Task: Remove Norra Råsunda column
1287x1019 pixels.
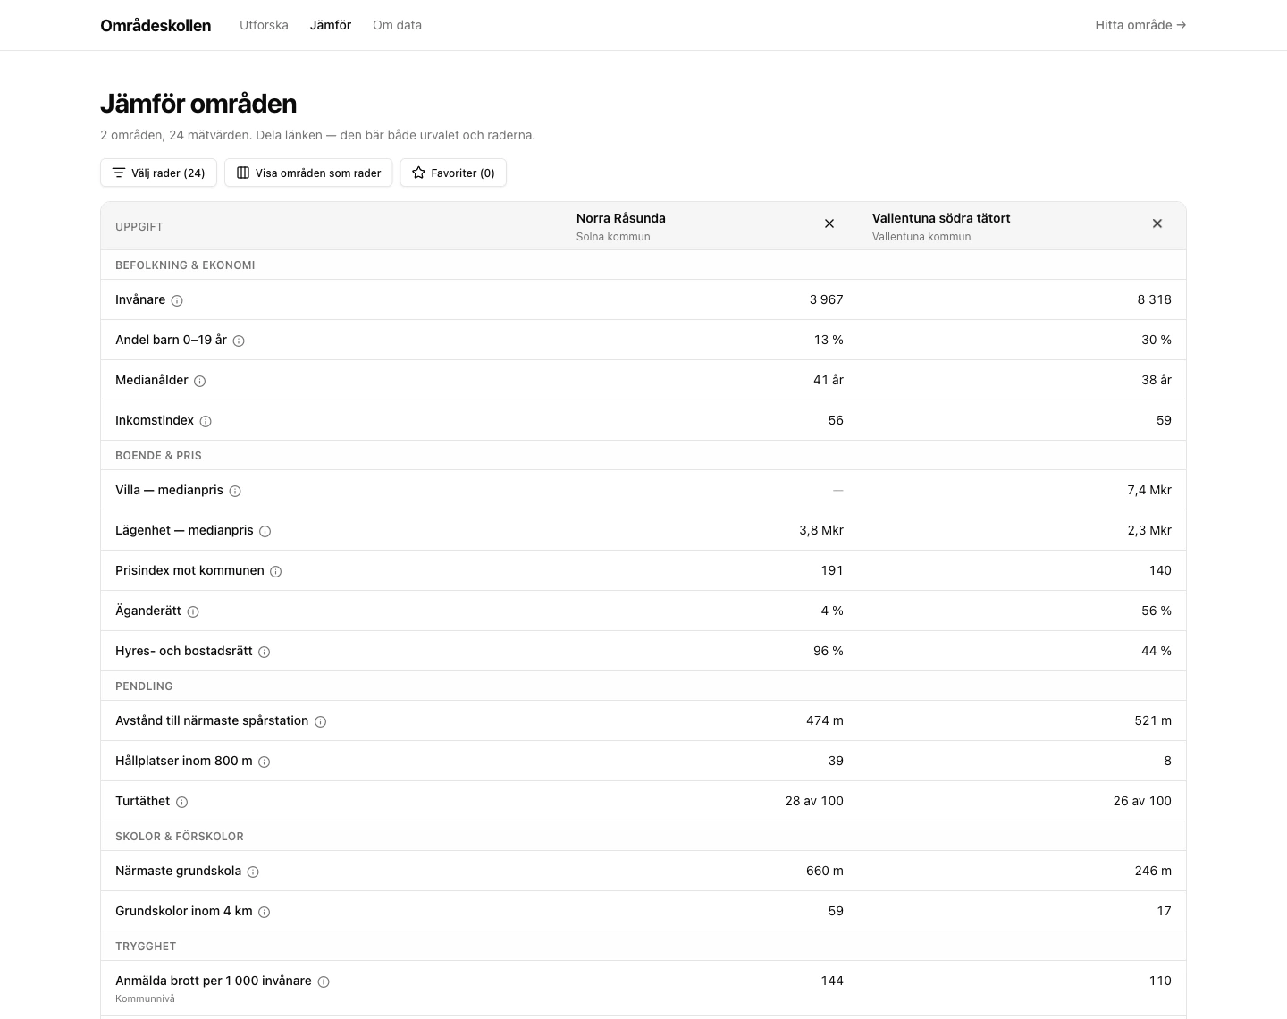Action: [x=829, y=223]
